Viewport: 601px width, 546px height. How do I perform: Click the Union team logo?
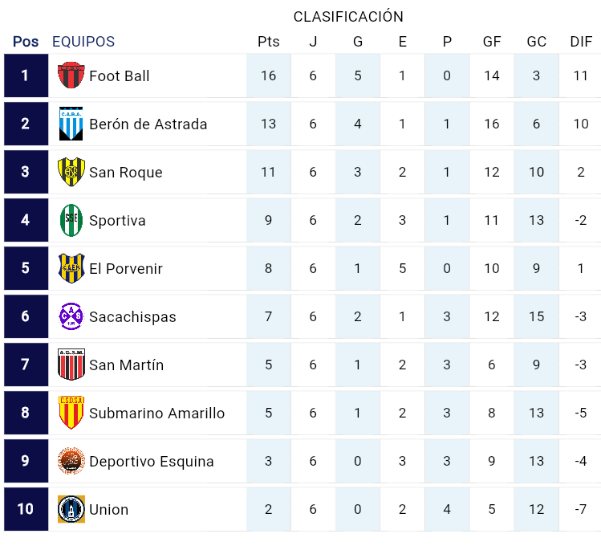(x=71, y=509)
